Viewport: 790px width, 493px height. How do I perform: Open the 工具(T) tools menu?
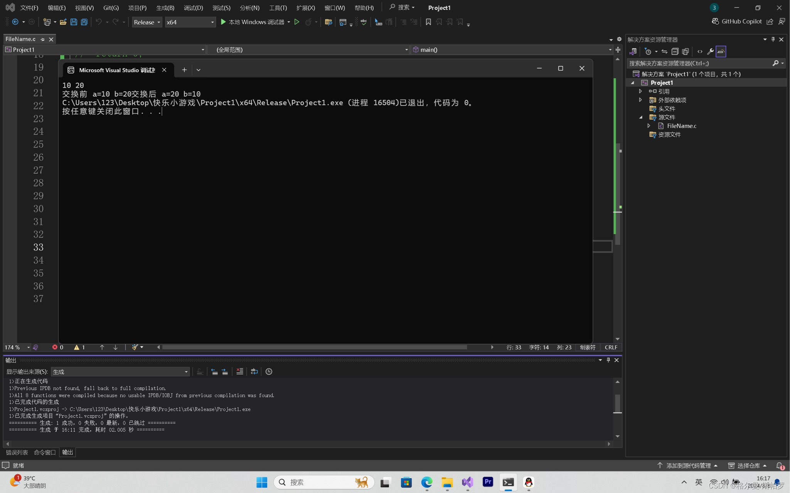tap(278, 8)
